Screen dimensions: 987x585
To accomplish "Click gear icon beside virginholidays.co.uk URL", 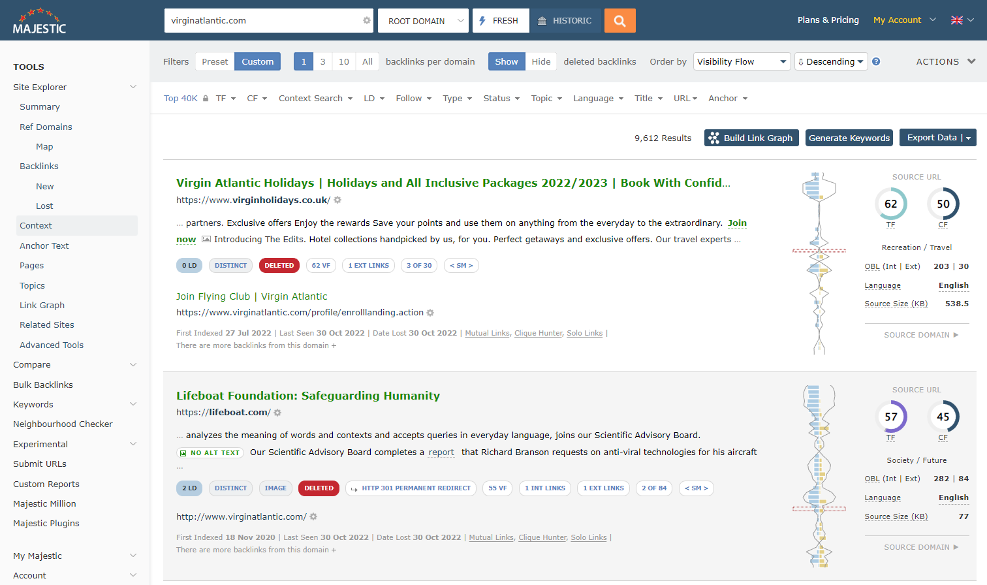I will coord(337,200).
